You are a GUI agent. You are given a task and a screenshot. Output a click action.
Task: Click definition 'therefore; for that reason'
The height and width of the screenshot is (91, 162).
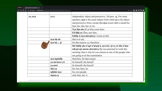pyautogui.click(x=84, y=59)
